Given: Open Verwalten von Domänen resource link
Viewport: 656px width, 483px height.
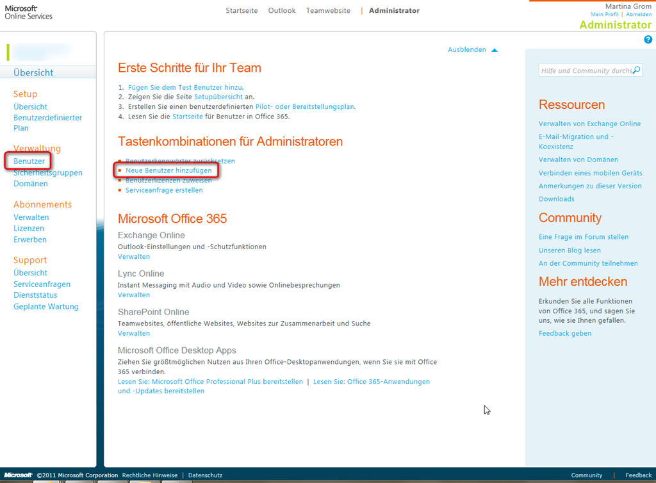Looking at the screenshot, I should (578, 160).
